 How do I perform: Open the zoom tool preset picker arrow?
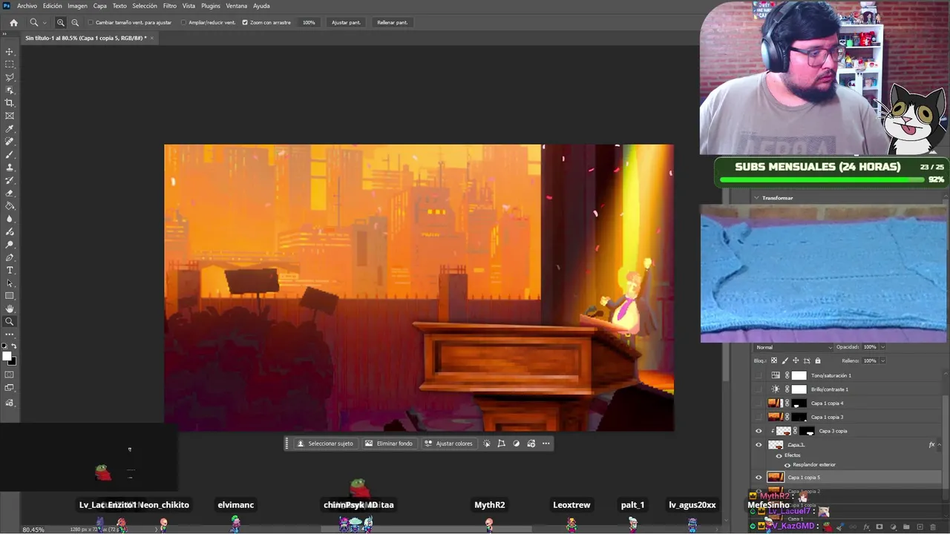pyautogui.click(x=45, y=22)
